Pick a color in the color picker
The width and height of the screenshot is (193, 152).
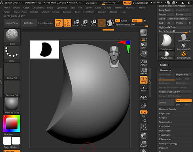click(12, 123)
